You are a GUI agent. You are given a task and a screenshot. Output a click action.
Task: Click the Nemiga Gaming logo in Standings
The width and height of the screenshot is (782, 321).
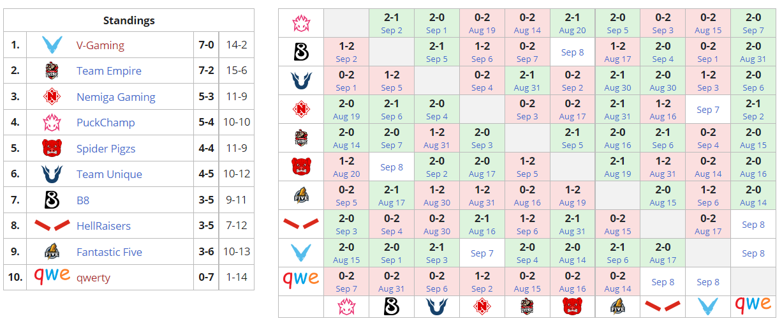click(x=52, y=97)
